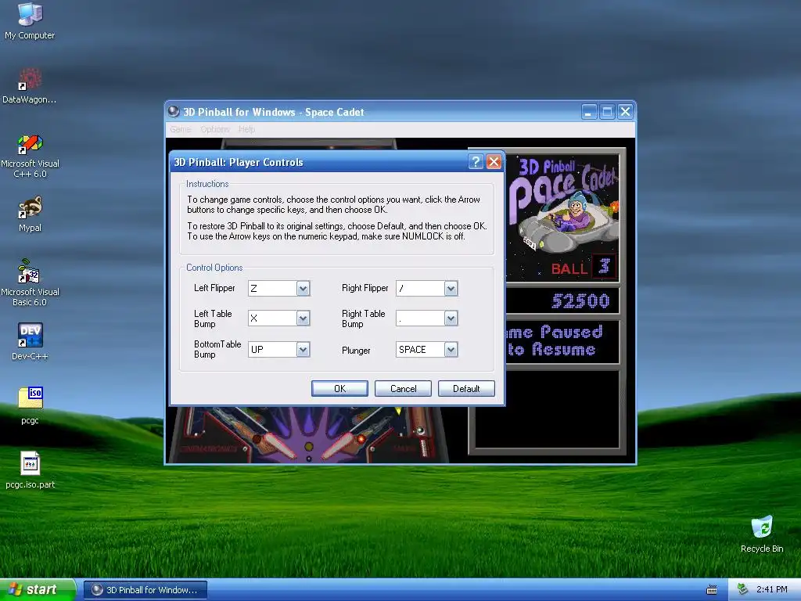The image size is (801, 601).
Task: Select the Dev-C++ desktop icon
Action: (30, 341)
